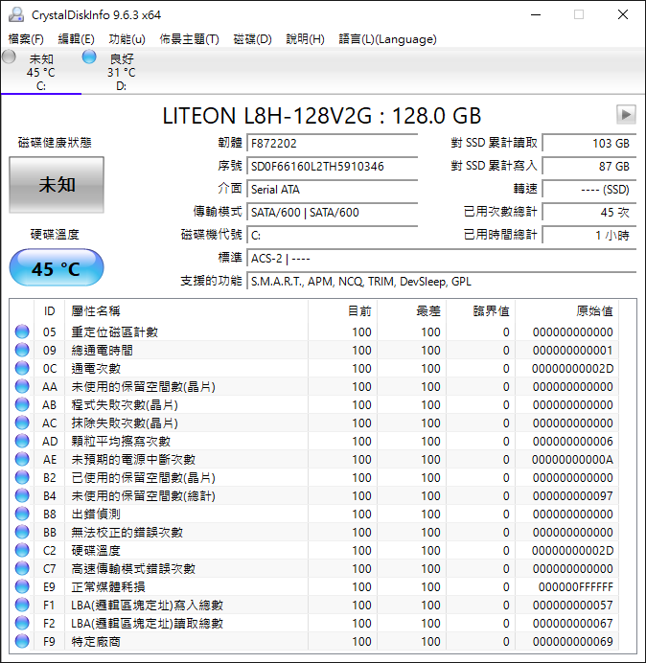Click status icon for B8 出錯偵測
Image resolution: width=646 pixels, height=663 pixels.
click(x=22, y=514)
